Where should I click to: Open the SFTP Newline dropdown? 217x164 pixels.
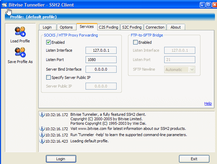tap(192, 70)
